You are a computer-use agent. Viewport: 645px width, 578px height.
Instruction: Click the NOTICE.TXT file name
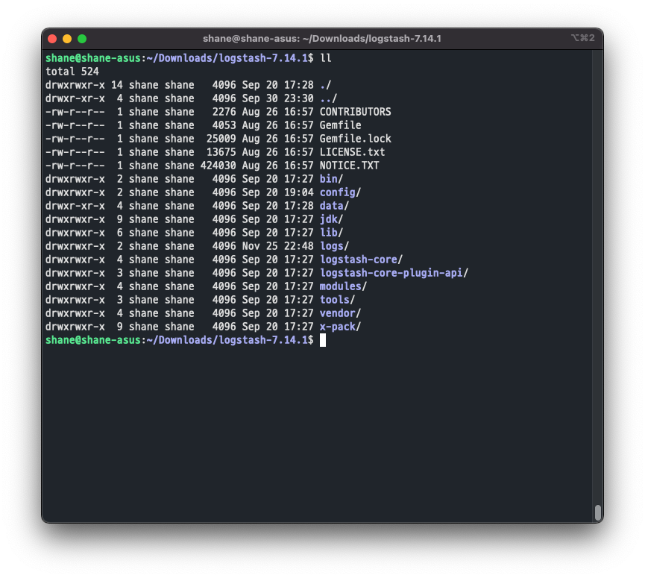coord(349,166)
